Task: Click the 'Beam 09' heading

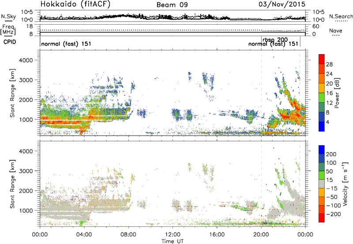Action: 172,5
